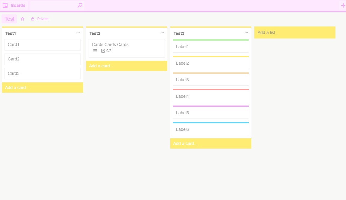Click the plus create icon in header
The height and width of the screenshot is (200, 346).
343,5
